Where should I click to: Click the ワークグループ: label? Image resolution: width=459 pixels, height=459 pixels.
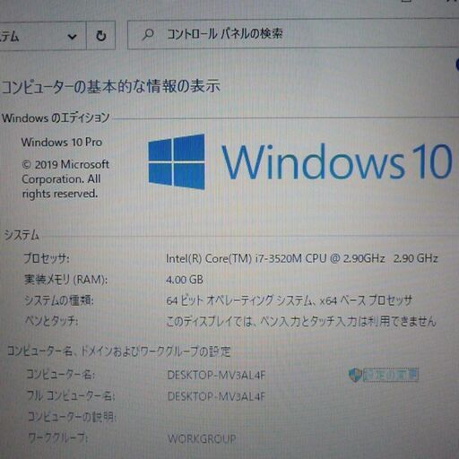pyautogui.click(x=57, y=438)
